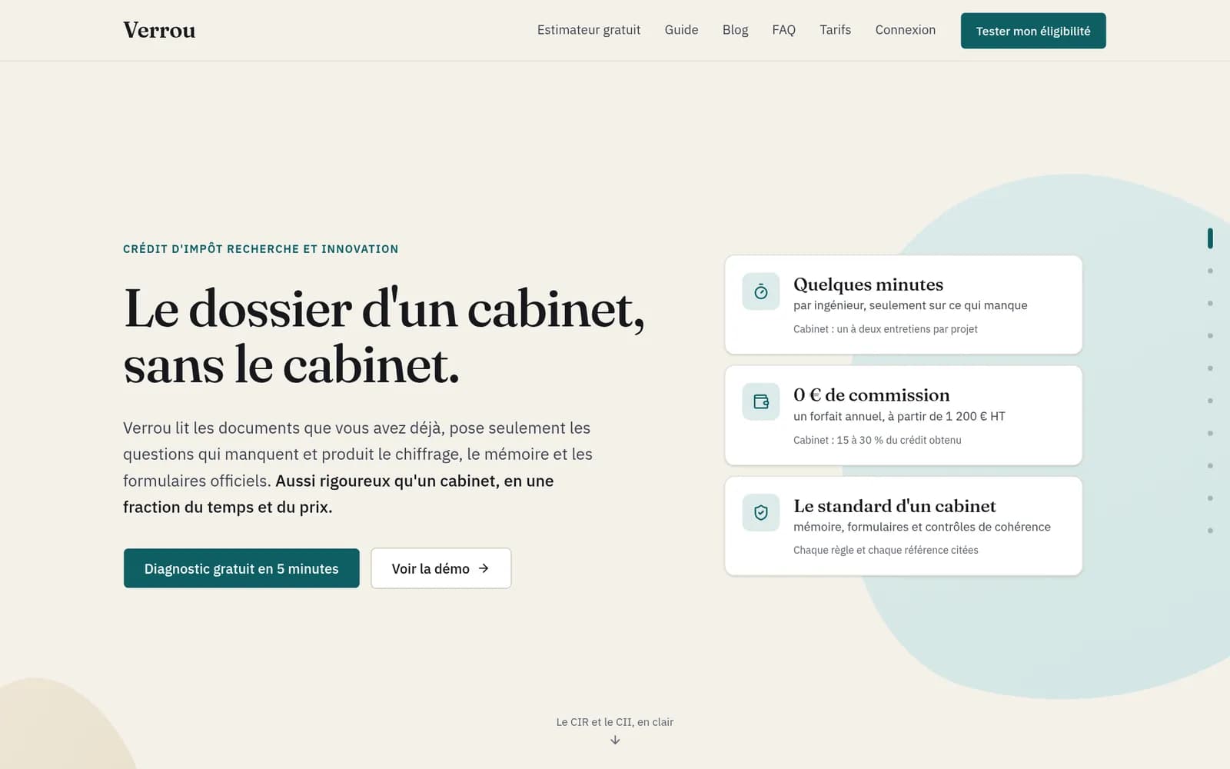Click 'Chaque règle et chaque référence citées'

click(886, 550)
